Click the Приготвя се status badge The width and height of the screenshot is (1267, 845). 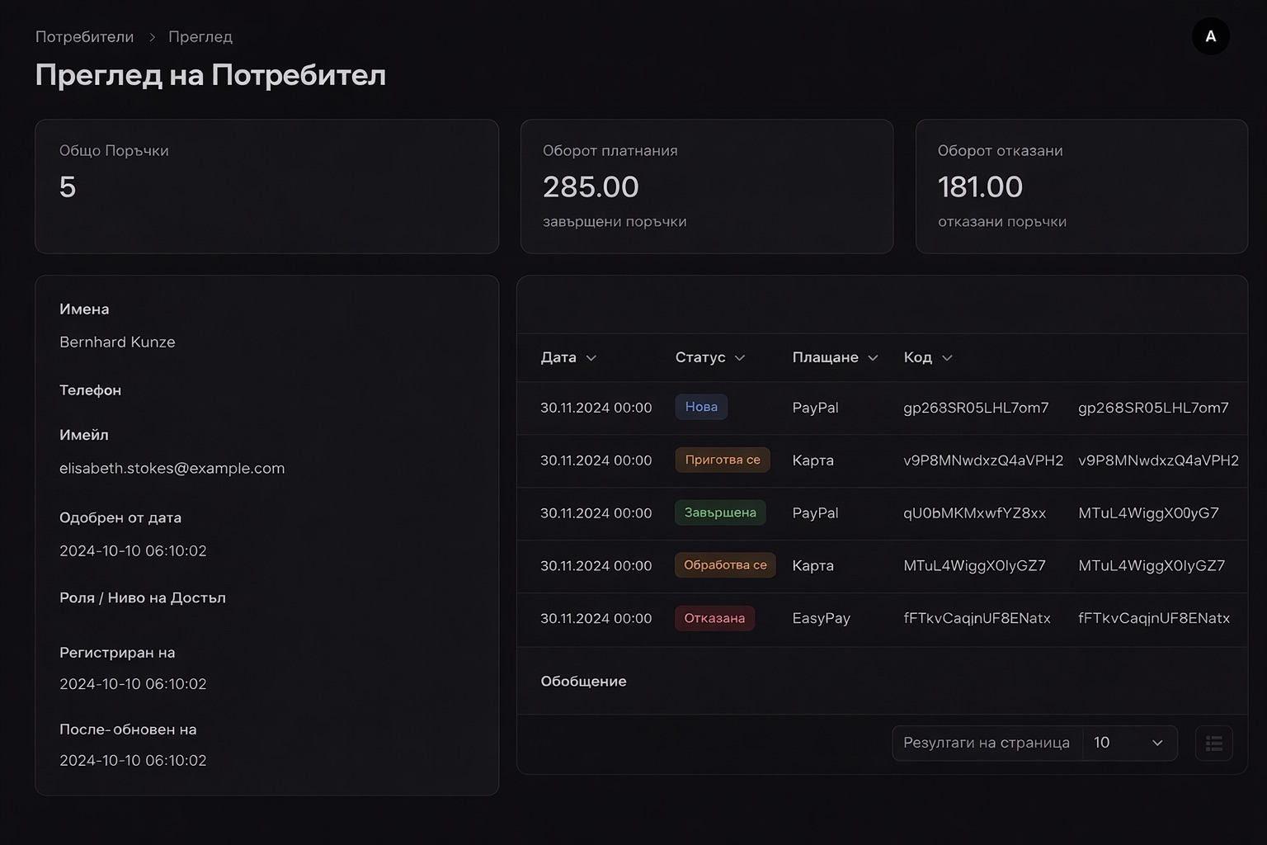723,460
